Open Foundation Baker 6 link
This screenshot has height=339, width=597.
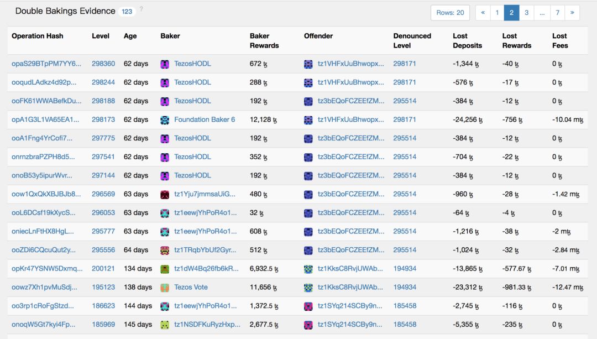tap(205, 119)
